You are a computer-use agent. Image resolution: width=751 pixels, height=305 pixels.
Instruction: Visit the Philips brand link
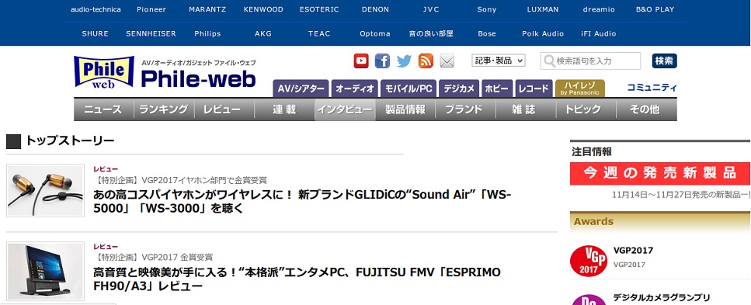[207, 33]
